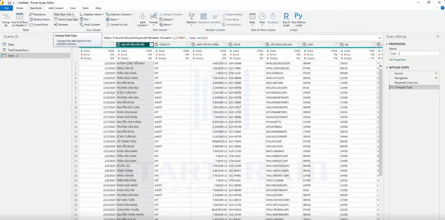The image size is (445, 220).
Task: Click the formula bar text
Action: [x=155, y=38]
